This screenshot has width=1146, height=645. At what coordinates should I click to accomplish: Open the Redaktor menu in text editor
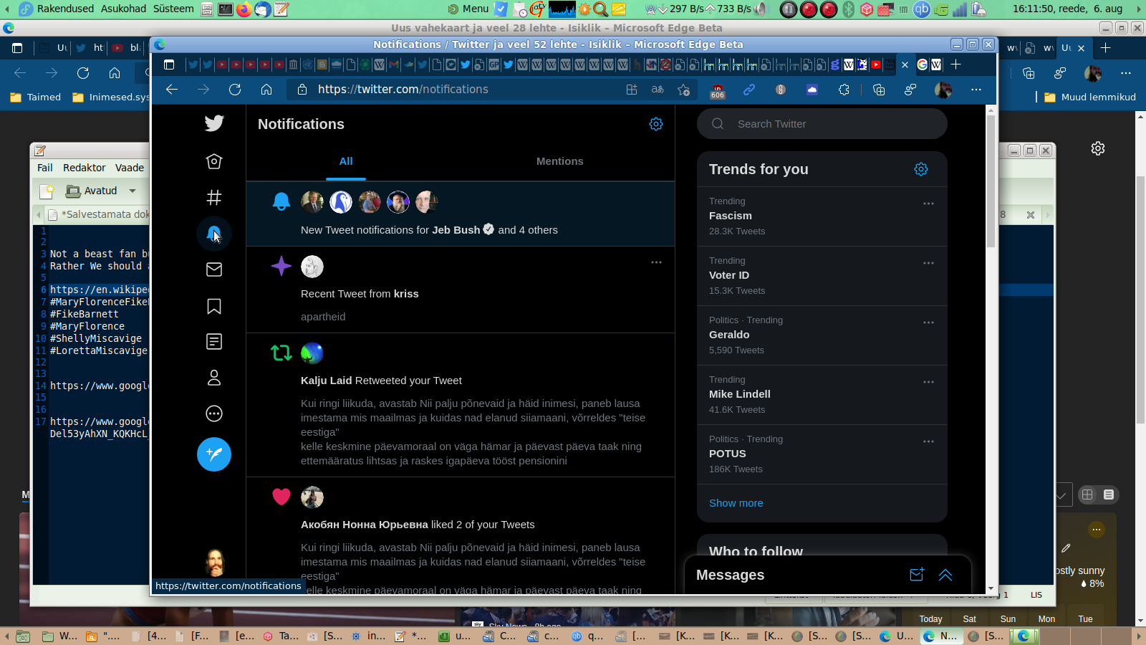click(x=85, y=168)
